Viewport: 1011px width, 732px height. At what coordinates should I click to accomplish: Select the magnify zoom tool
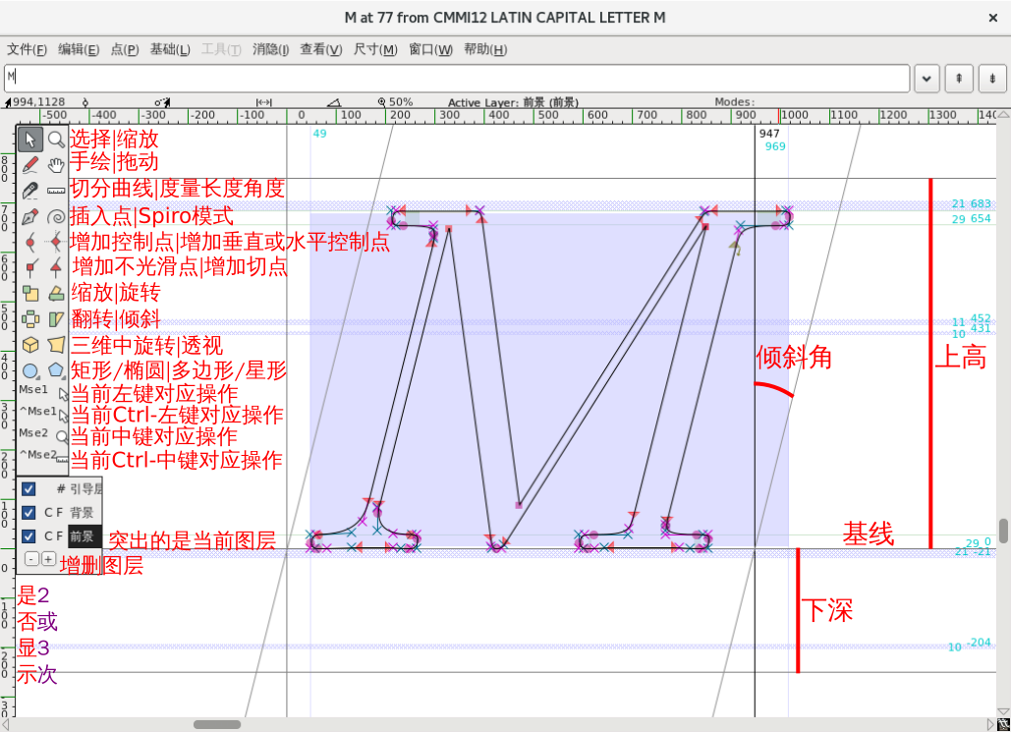pyautogui.click(x=56, y=139)
